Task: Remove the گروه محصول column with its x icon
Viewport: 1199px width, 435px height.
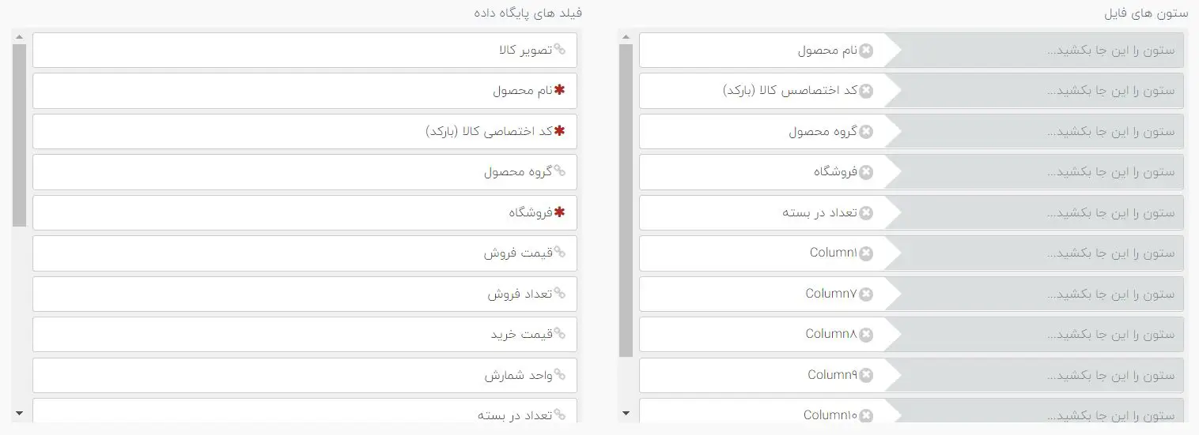Action: point(866,132)
